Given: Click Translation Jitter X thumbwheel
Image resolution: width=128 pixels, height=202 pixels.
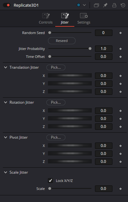Looking at the screenshot, I should click(70, 75).
